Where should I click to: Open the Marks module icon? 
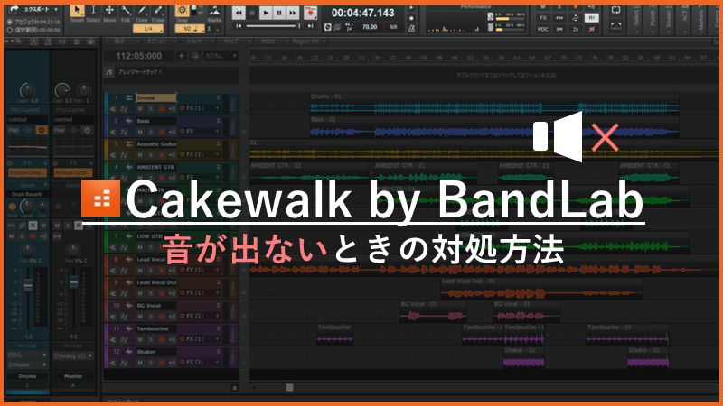pyautogui.click(x=214, y=12)
